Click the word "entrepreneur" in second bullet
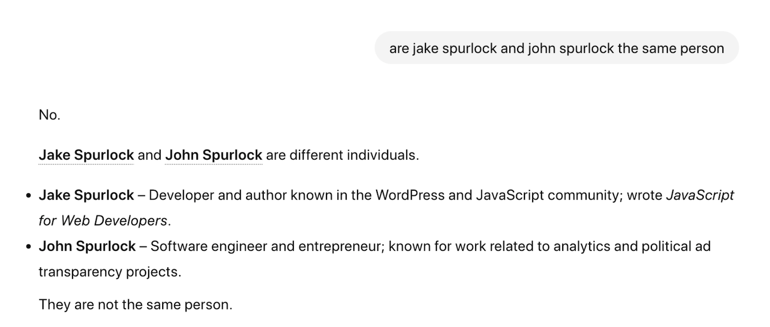 tap(339, 246)
